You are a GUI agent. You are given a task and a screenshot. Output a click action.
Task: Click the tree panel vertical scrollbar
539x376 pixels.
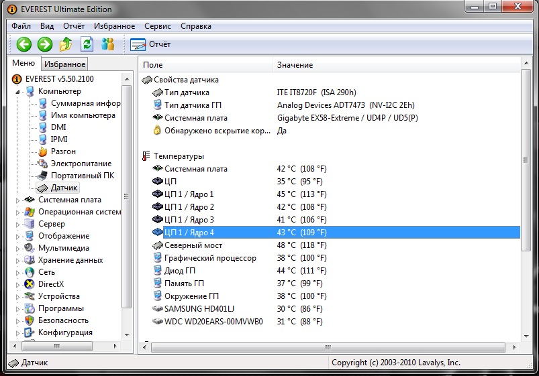coord(127,201)
